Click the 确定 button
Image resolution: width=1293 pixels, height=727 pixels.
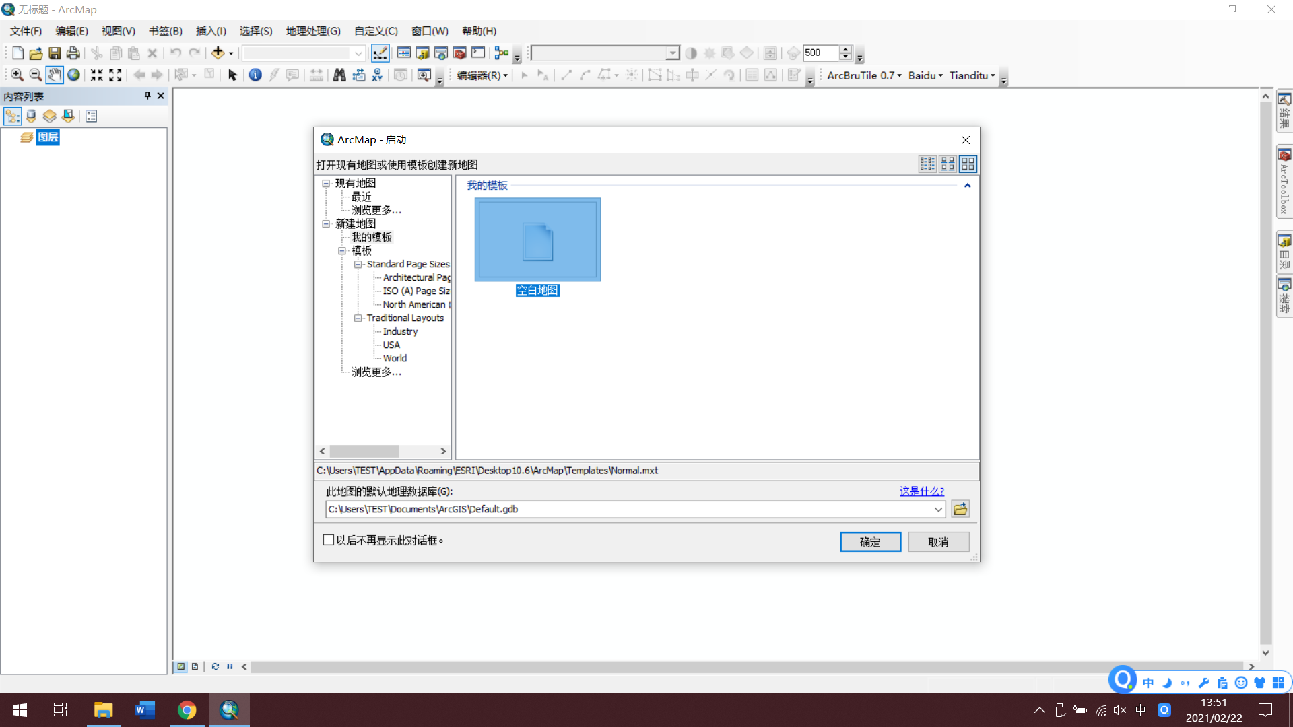870,542
